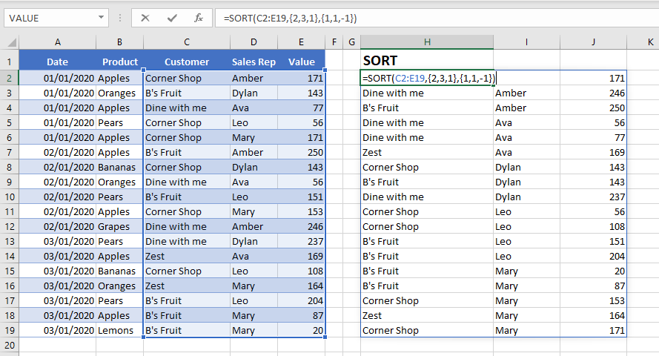Select column J header
This screenshot has width=659, height=356.
[594, 42]
